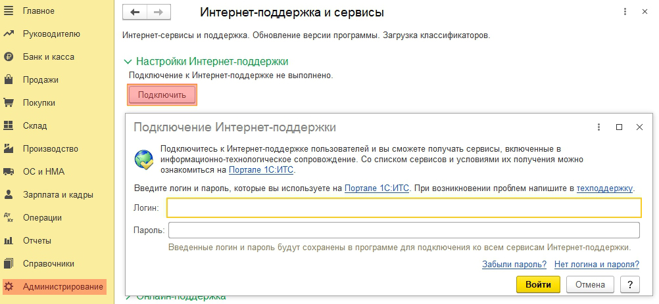Click the Зарплата и кадры person icon
Screen dimensions: 659x304
click(x=9, y=194)
